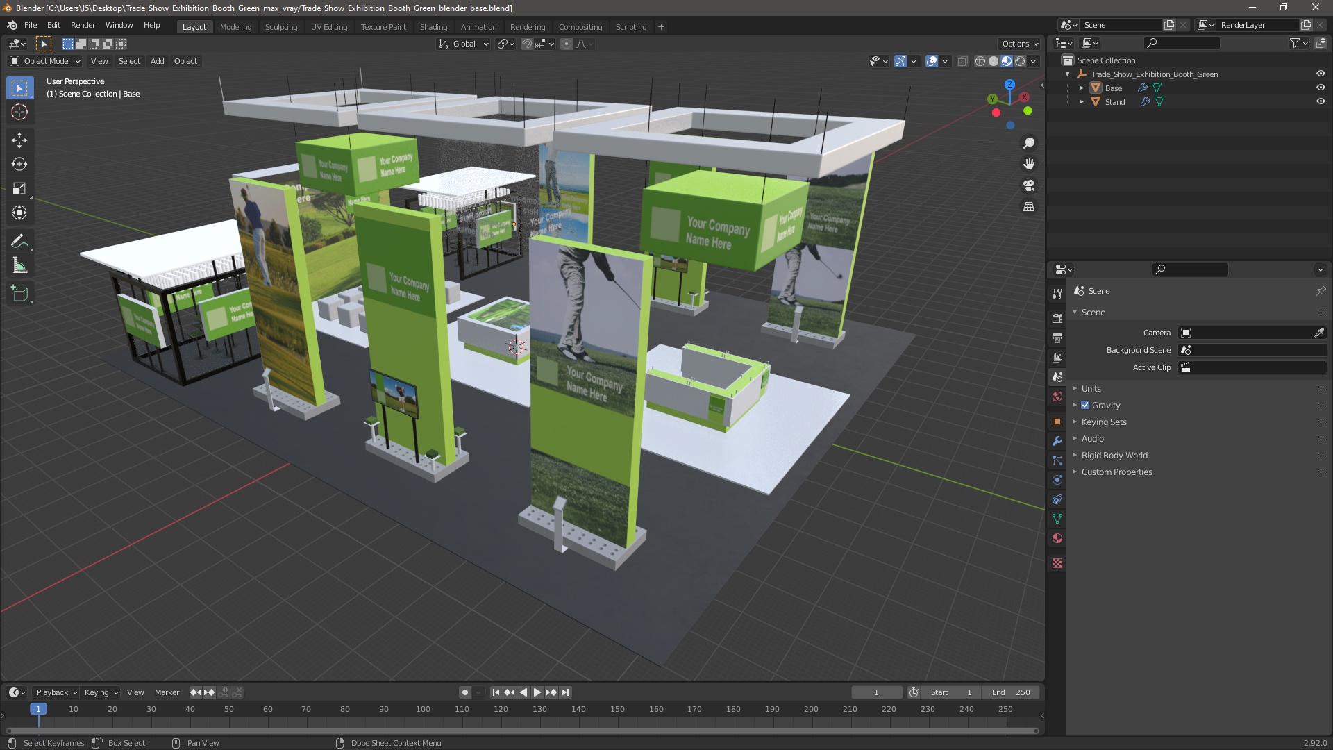Hide the Base object in outliner
The height and width of the screenshot is (750, 1333).
click(x=1321, y=87)
